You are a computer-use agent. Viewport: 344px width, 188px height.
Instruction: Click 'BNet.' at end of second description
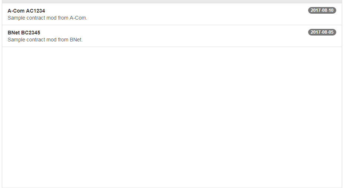click(76, 40)
